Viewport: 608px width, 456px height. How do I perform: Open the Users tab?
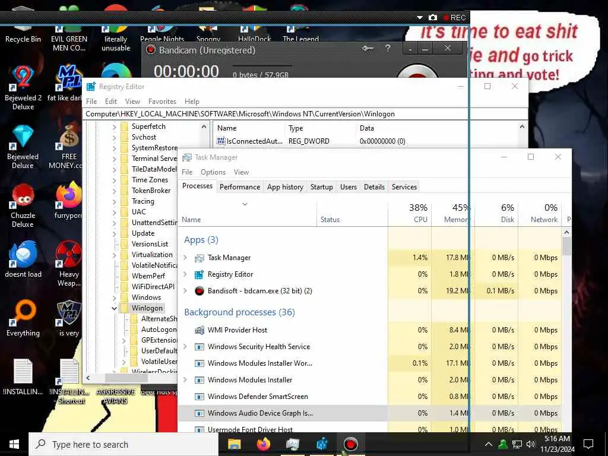tap(348, 187)
